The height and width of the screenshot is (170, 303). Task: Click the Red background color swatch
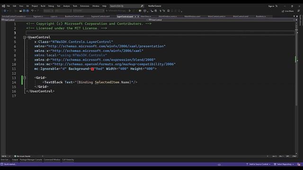[92, 69]
